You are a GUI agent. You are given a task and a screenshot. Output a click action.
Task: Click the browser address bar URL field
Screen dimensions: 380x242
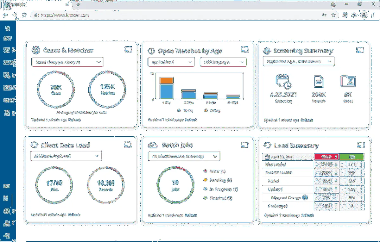pyautogui.click(x=158, y=15)
